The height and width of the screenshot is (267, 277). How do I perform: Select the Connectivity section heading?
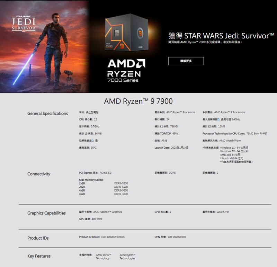point(39,174)
